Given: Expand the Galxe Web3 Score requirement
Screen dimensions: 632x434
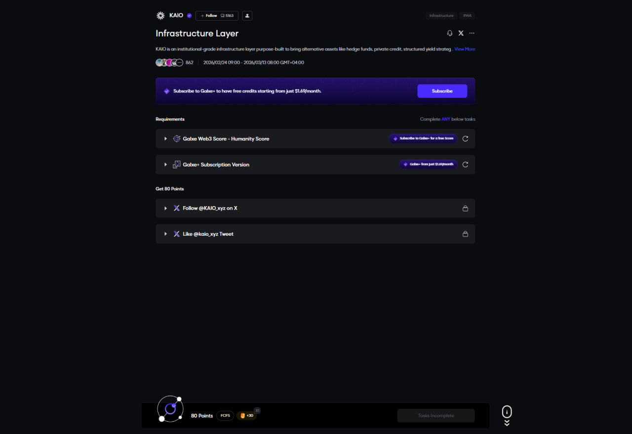Looking at the screenshot, I should pyautogui.click(x=165, y=139).
